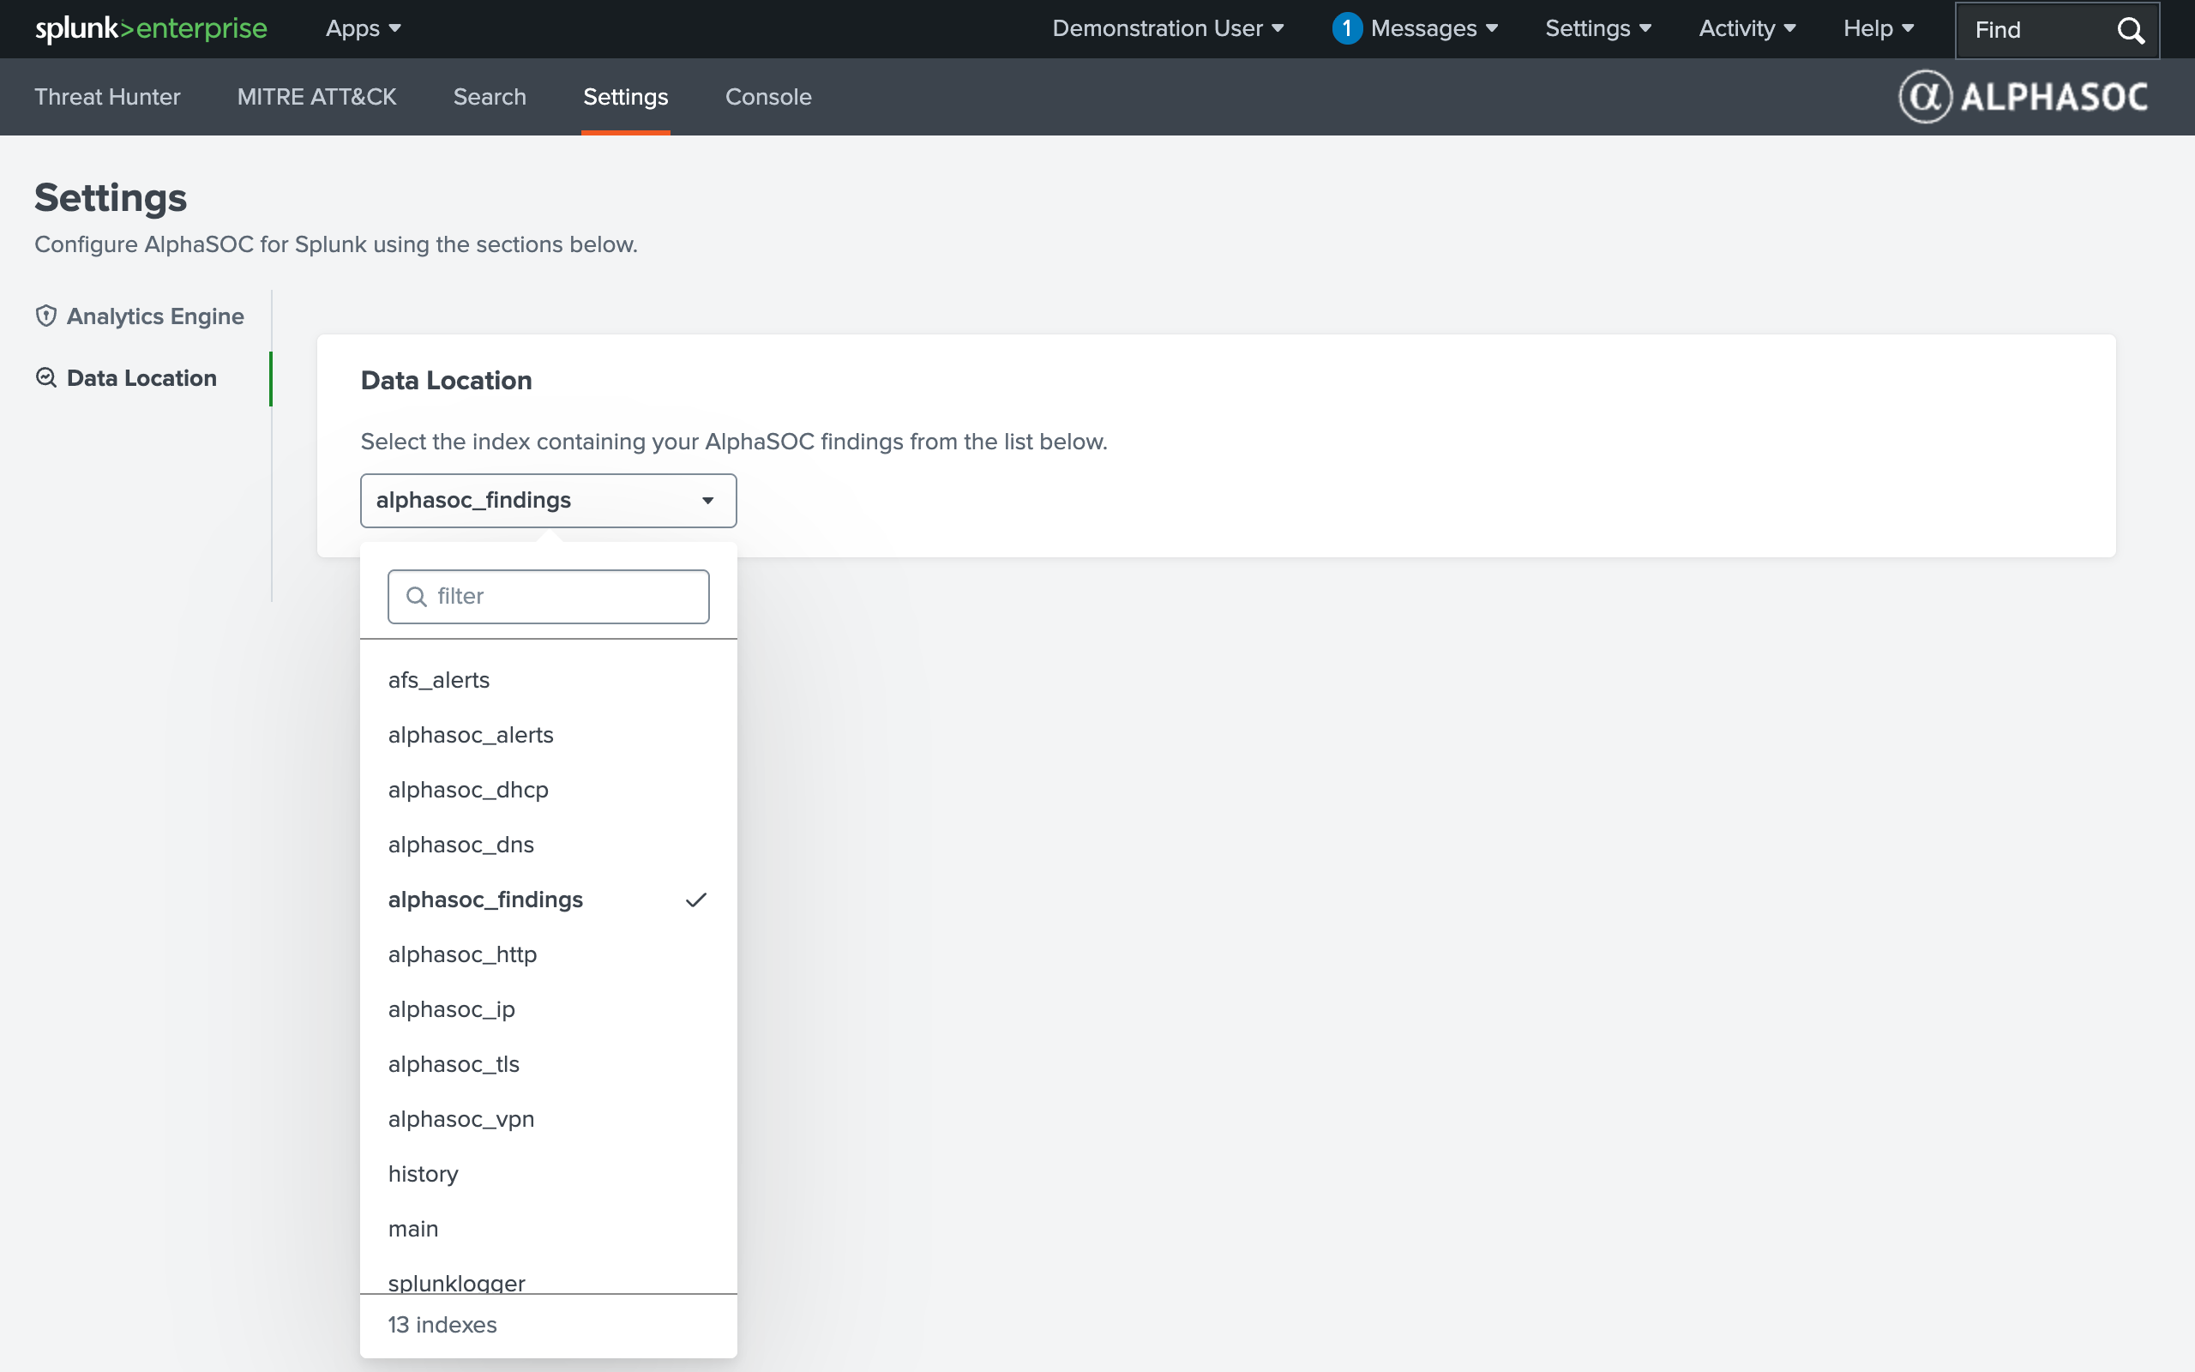Open the Demonstration User menu

[1169, 29]
